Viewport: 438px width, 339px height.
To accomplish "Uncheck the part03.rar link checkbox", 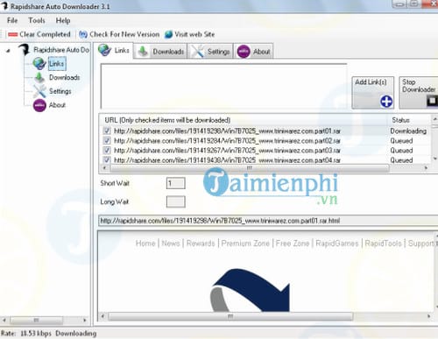I will pyautogui.click(x=107, y=150).
